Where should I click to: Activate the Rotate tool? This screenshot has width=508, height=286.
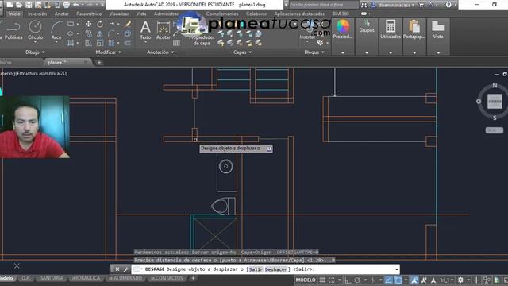[100, 25]
